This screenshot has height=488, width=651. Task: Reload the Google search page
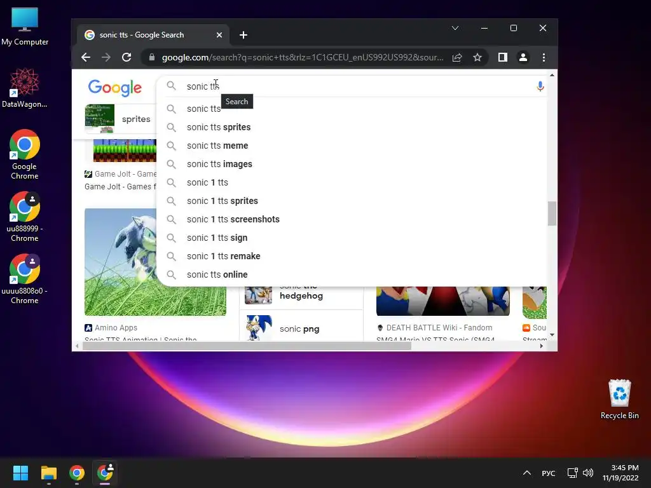pos(127,57)
